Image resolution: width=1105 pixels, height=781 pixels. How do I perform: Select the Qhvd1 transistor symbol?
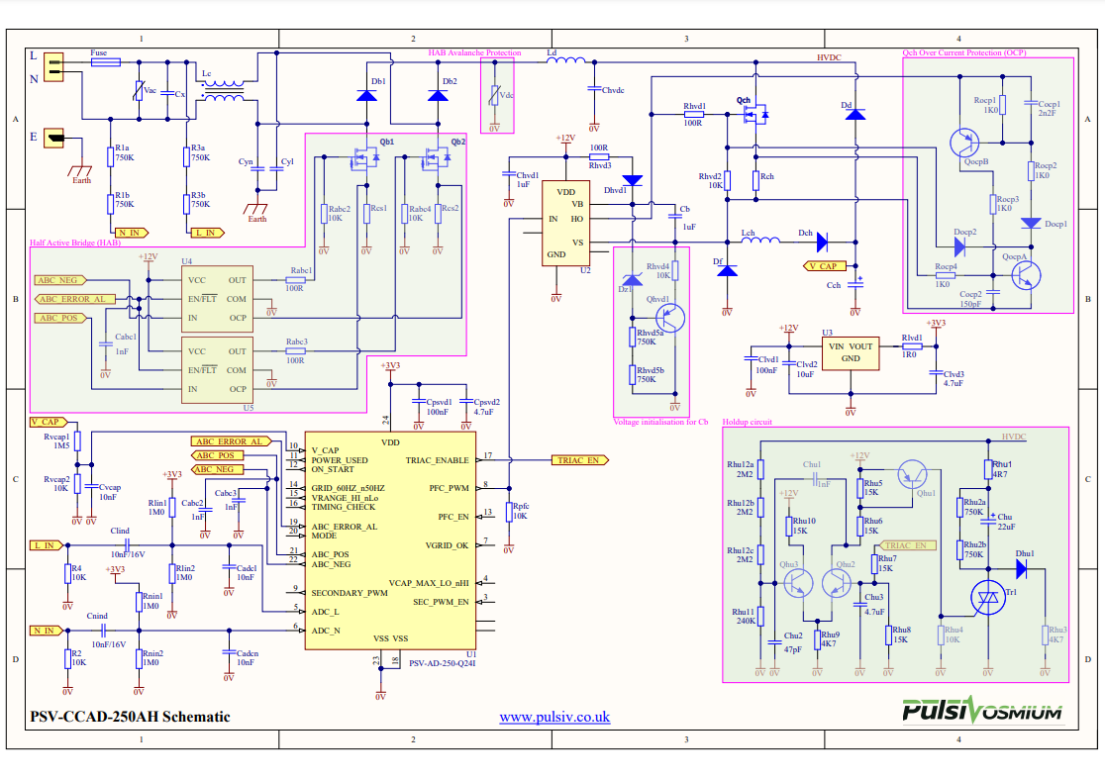(x=669, y=318)
